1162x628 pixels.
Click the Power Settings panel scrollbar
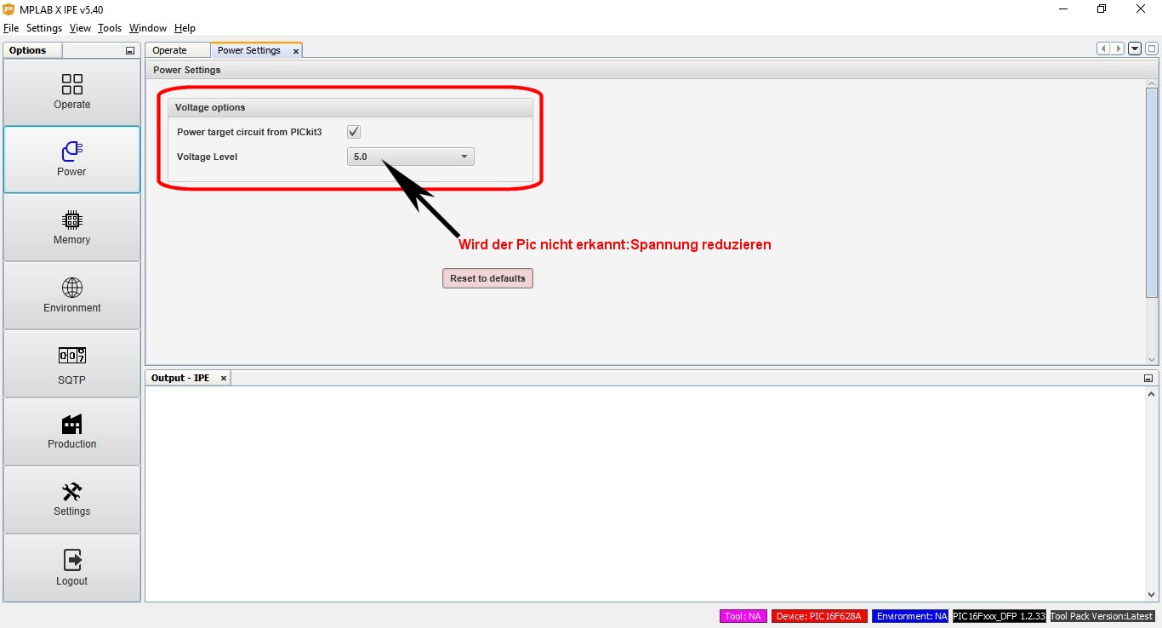pos(1152,191)
